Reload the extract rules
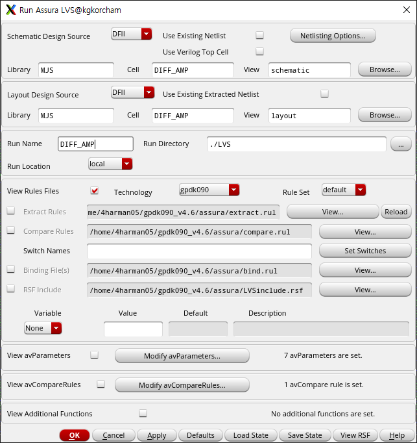 [396, 212]
